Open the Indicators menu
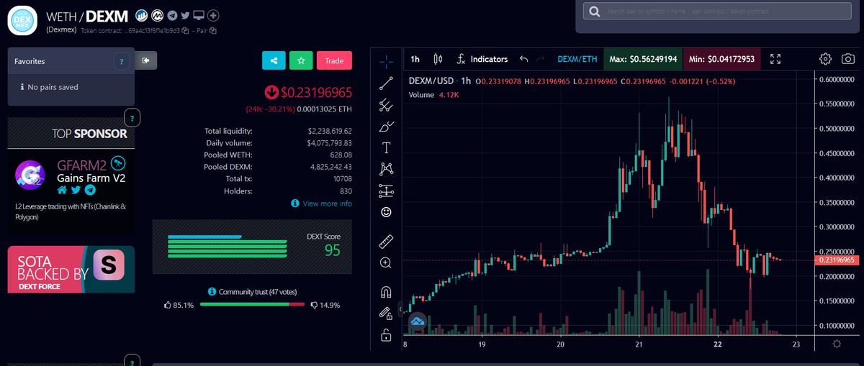 click(x=482, y=59)
